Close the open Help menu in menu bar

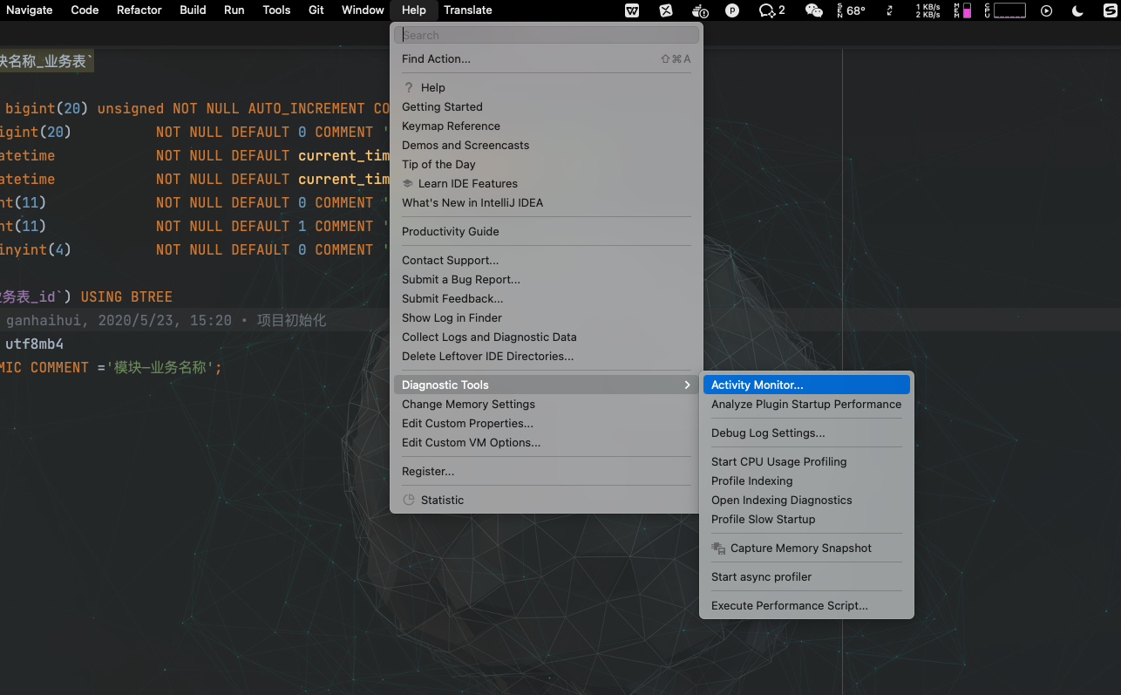[x=414, y=10]
